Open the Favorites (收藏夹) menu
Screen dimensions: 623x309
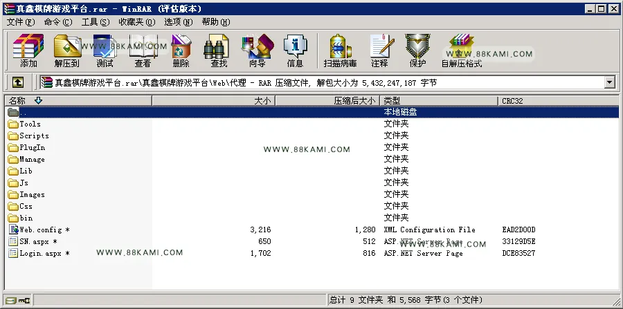click(136, 22)
